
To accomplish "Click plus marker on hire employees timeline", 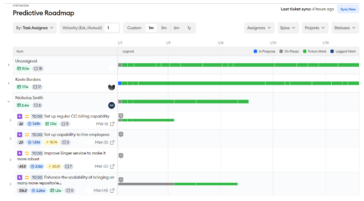I will coord(121,134).
